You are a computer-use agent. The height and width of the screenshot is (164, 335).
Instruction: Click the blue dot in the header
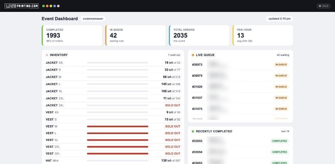click(55, 6)
